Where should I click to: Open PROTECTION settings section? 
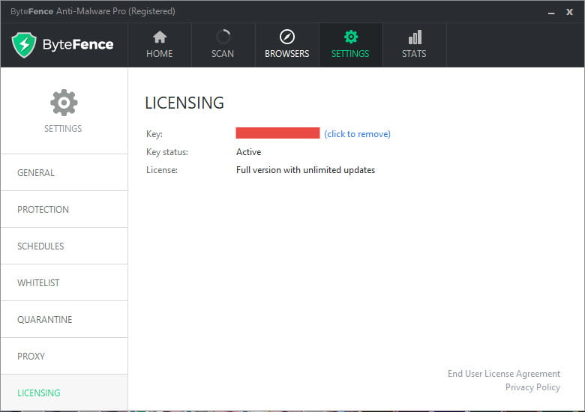pos(64,209)
